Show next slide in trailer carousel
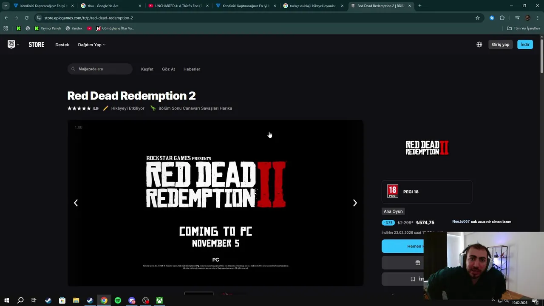 (355, 203)
